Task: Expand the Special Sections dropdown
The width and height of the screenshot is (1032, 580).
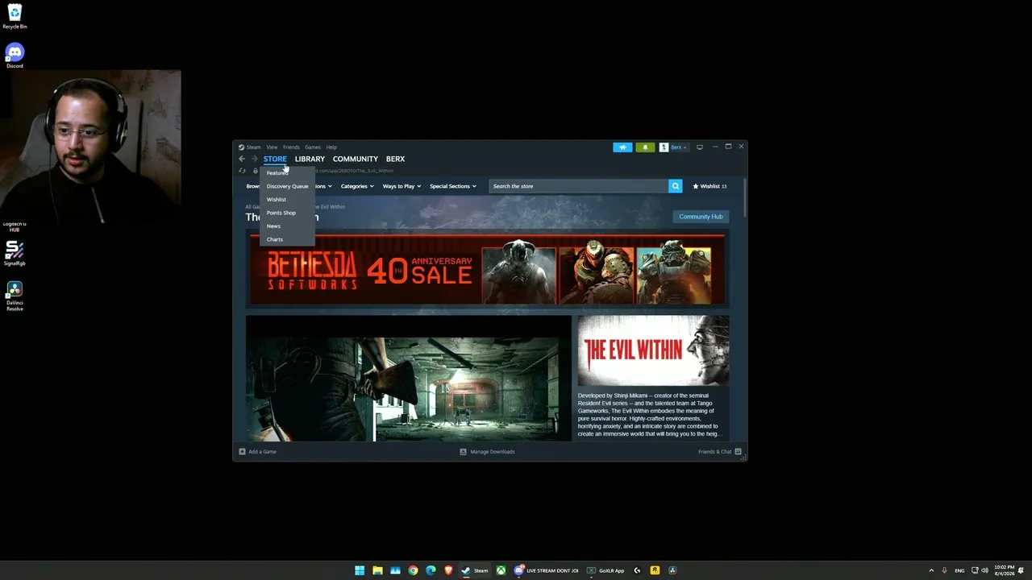Action: click(452, 186)
